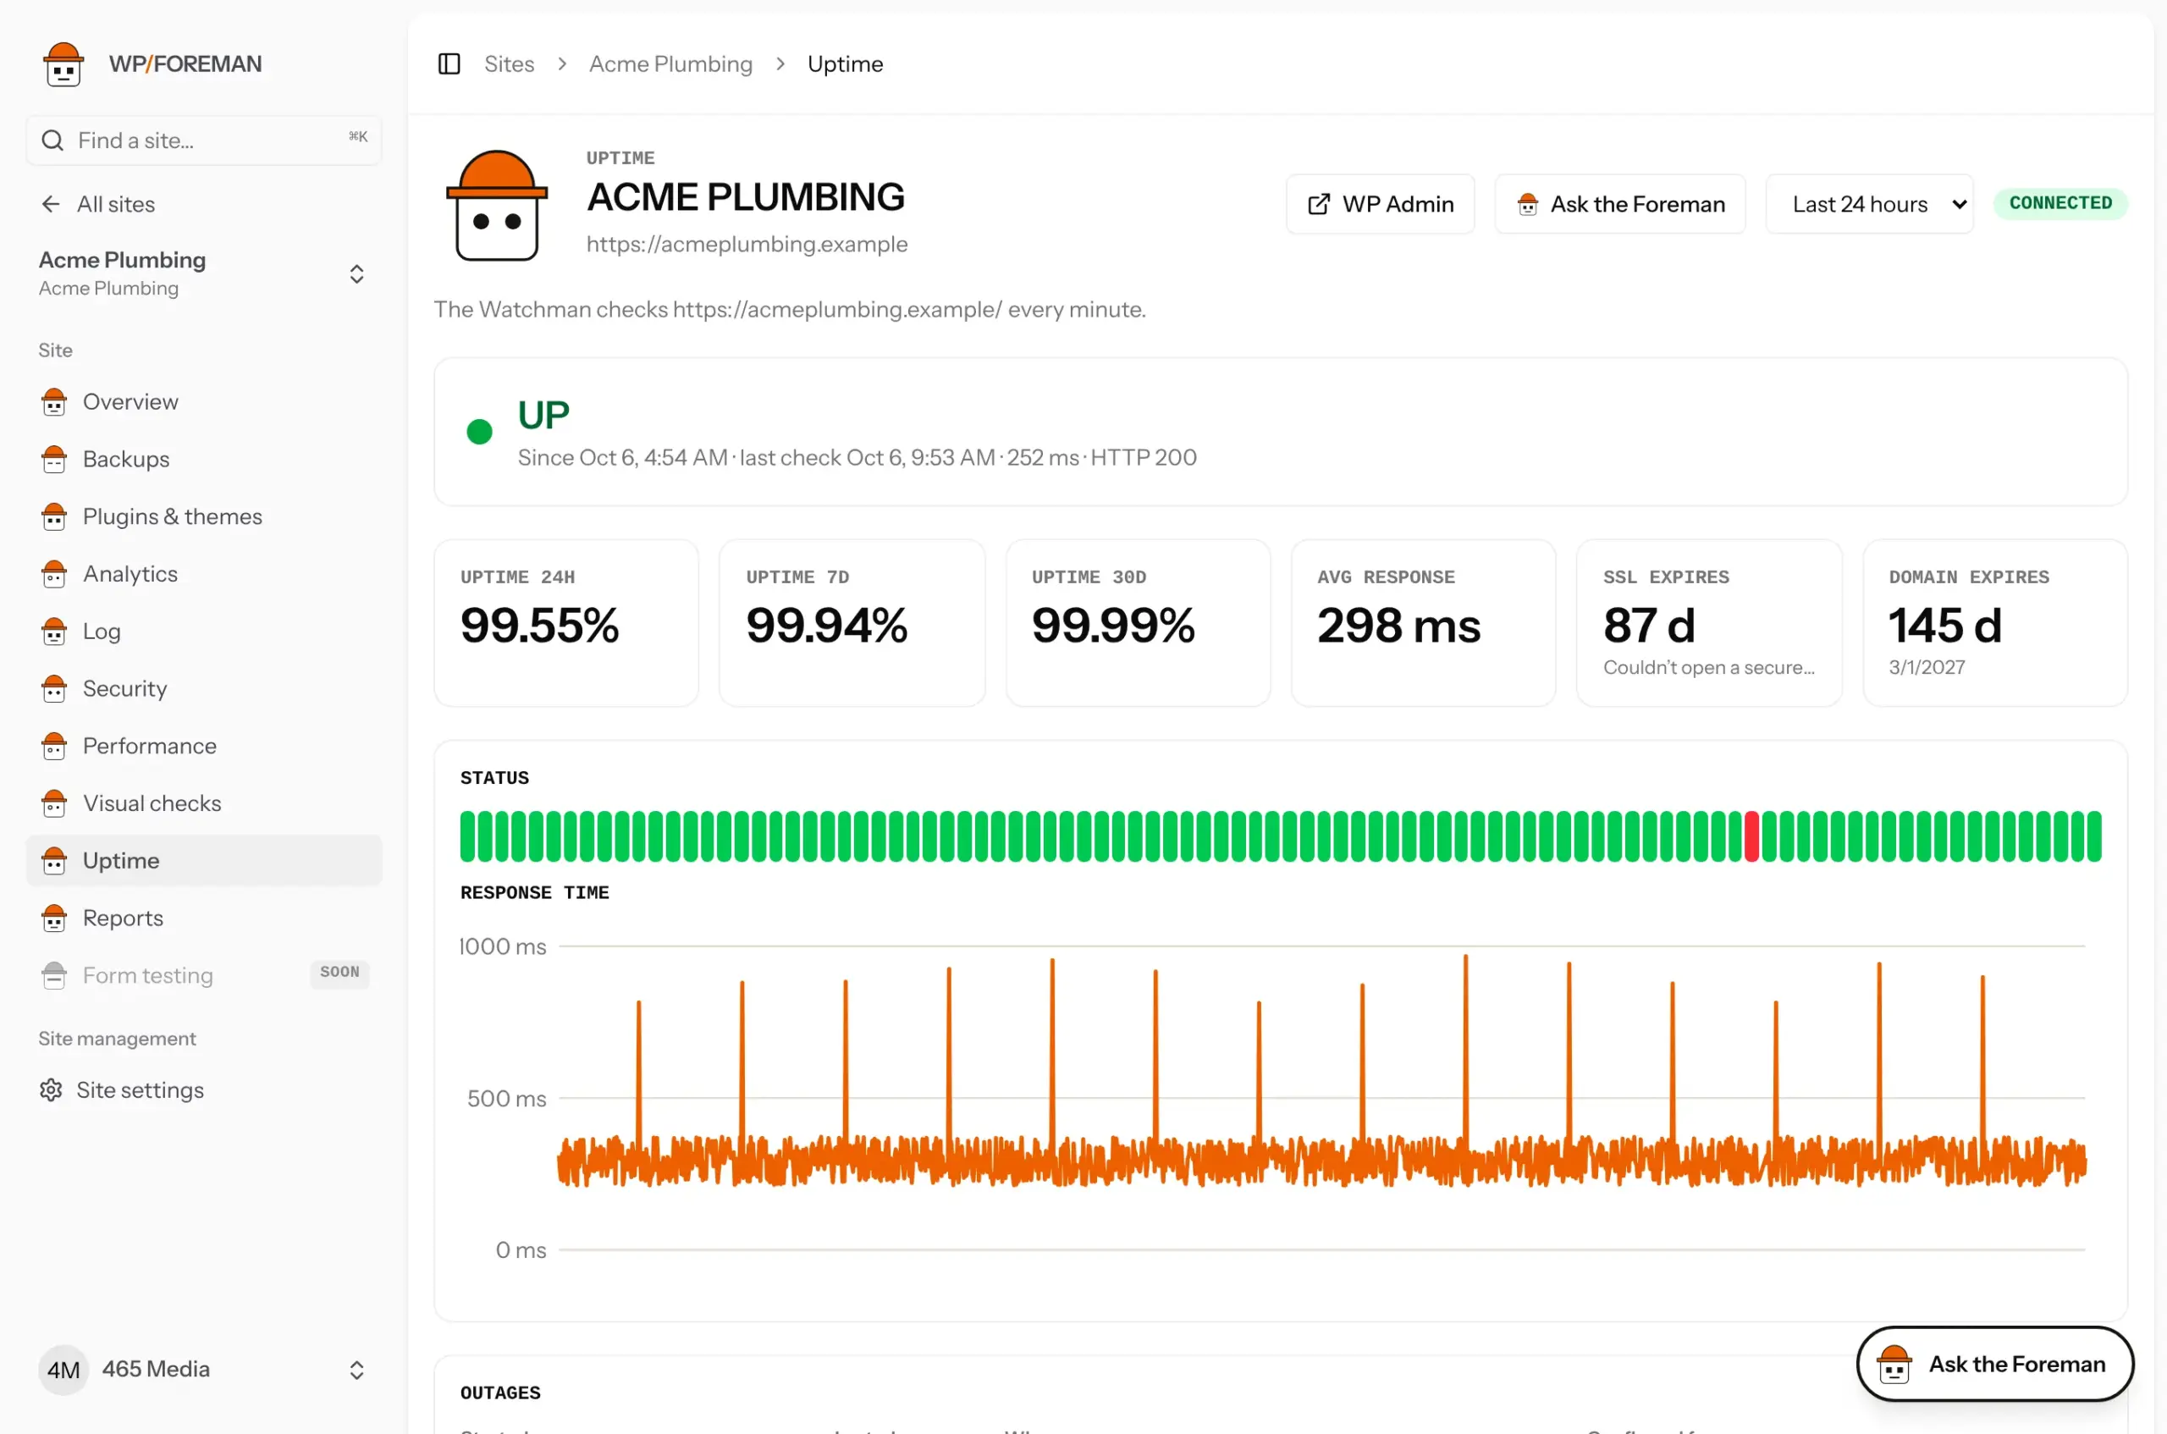Click the SOON badge on Form testing

(339, 973)
